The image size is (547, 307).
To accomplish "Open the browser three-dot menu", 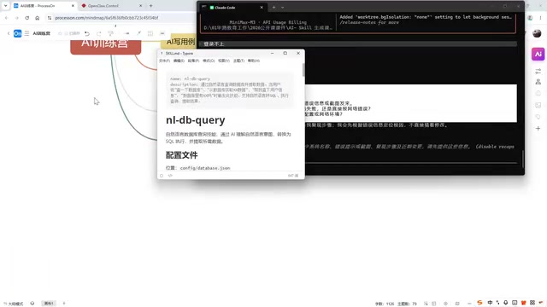I will coord(541,18).
